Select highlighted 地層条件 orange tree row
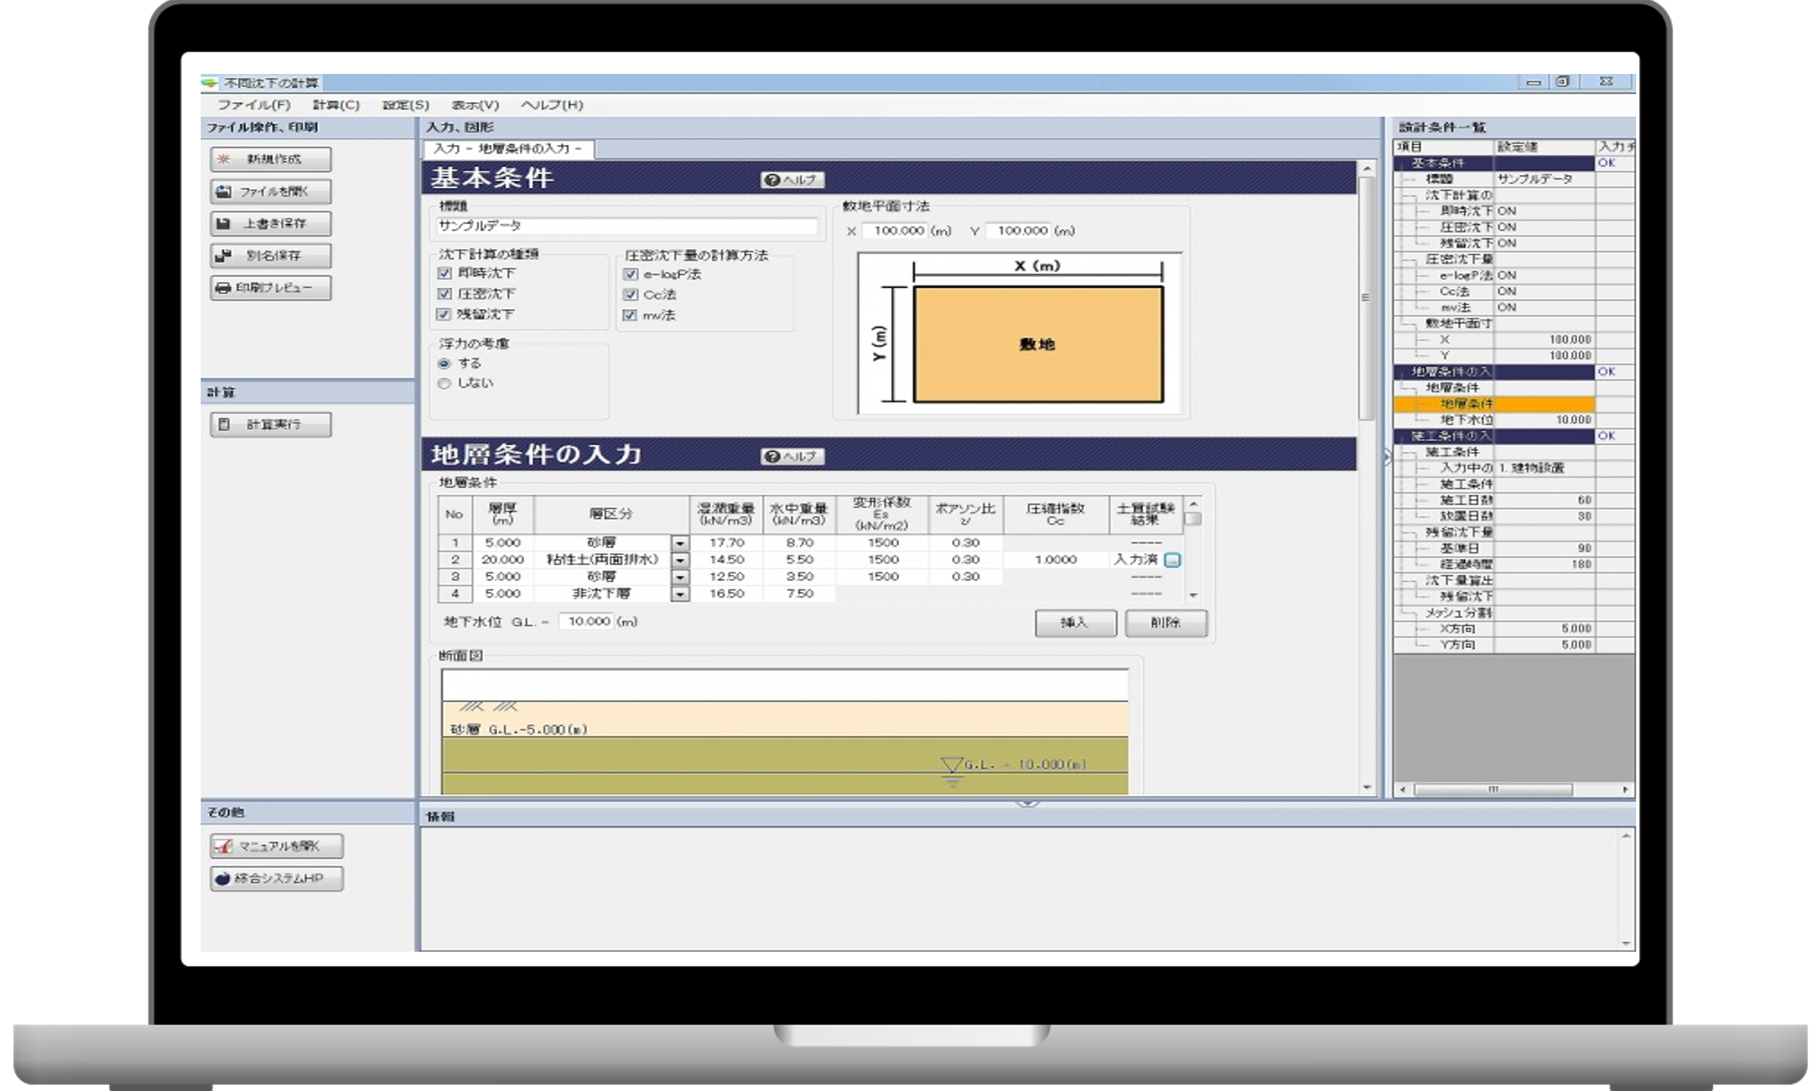 pyautogui.click(x=1494, y=404)
